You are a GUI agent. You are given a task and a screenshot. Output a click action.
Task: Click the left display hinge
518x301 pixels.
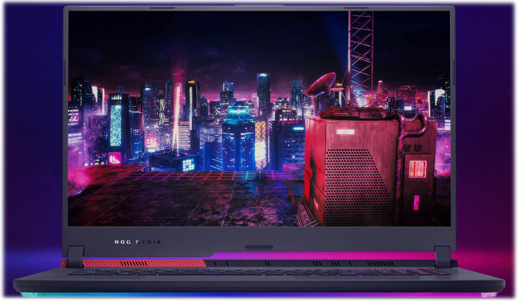[x=76, y=256]
